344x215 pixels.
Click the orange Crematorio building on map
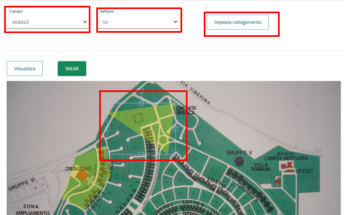point(82,176)
